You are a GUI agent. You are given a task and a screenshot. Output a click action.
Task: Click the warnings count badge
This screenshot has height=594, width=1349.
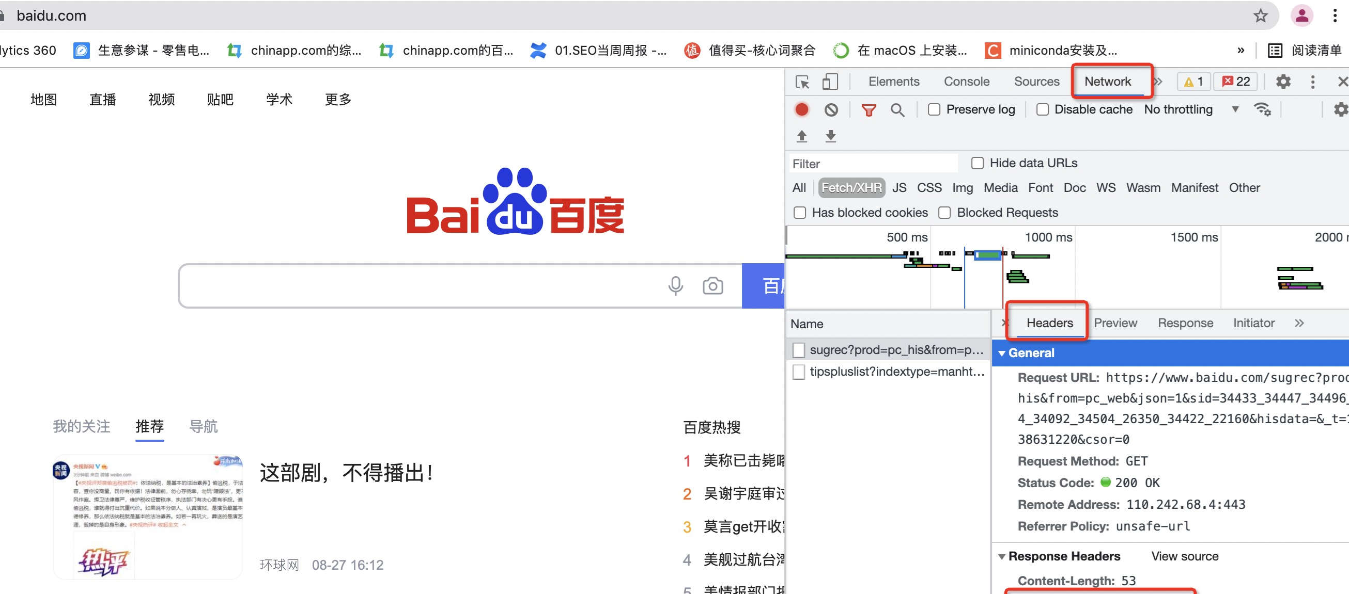click(1193, 82)
